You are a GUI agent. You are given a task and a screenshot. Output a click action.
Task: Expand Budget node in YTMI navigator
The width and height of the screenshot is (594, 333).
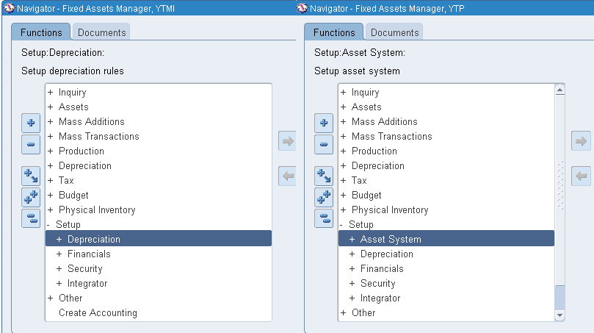pyautogui.click(x=51, y=196)
